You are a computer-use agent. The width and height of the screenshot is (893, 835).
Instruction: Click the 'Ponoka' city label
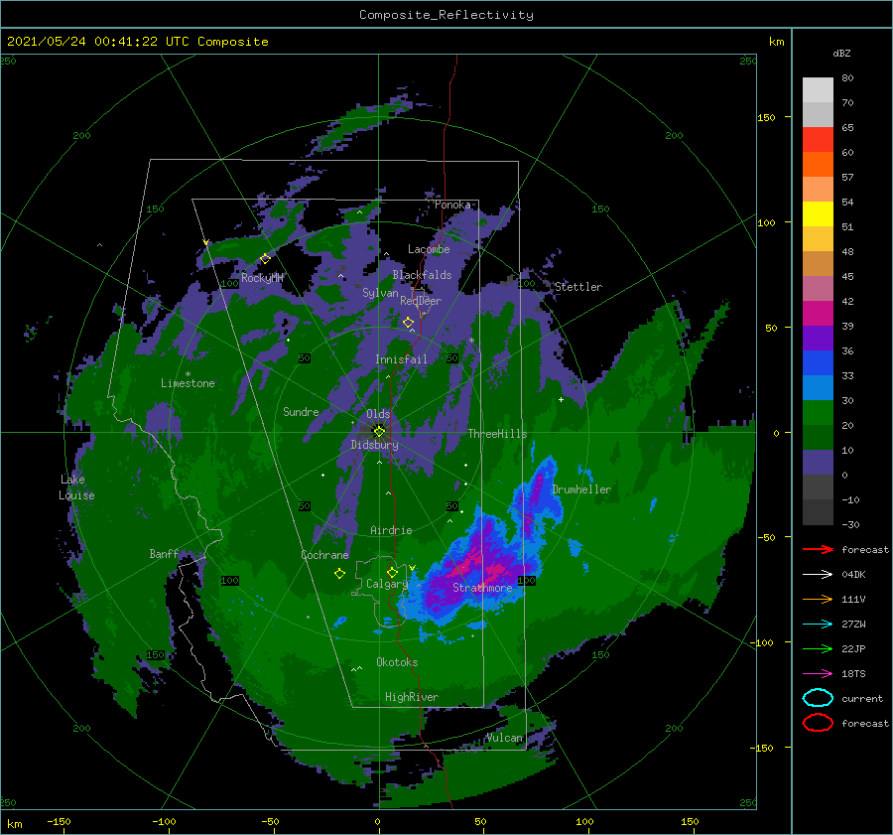point(452,205)
